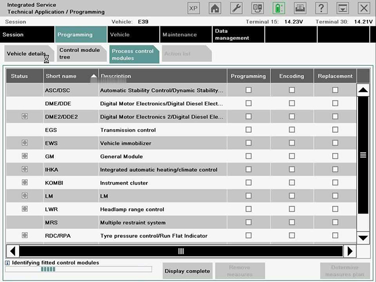Check Replacement for LM module
The image size is (376, 282).
click(335, 195)
